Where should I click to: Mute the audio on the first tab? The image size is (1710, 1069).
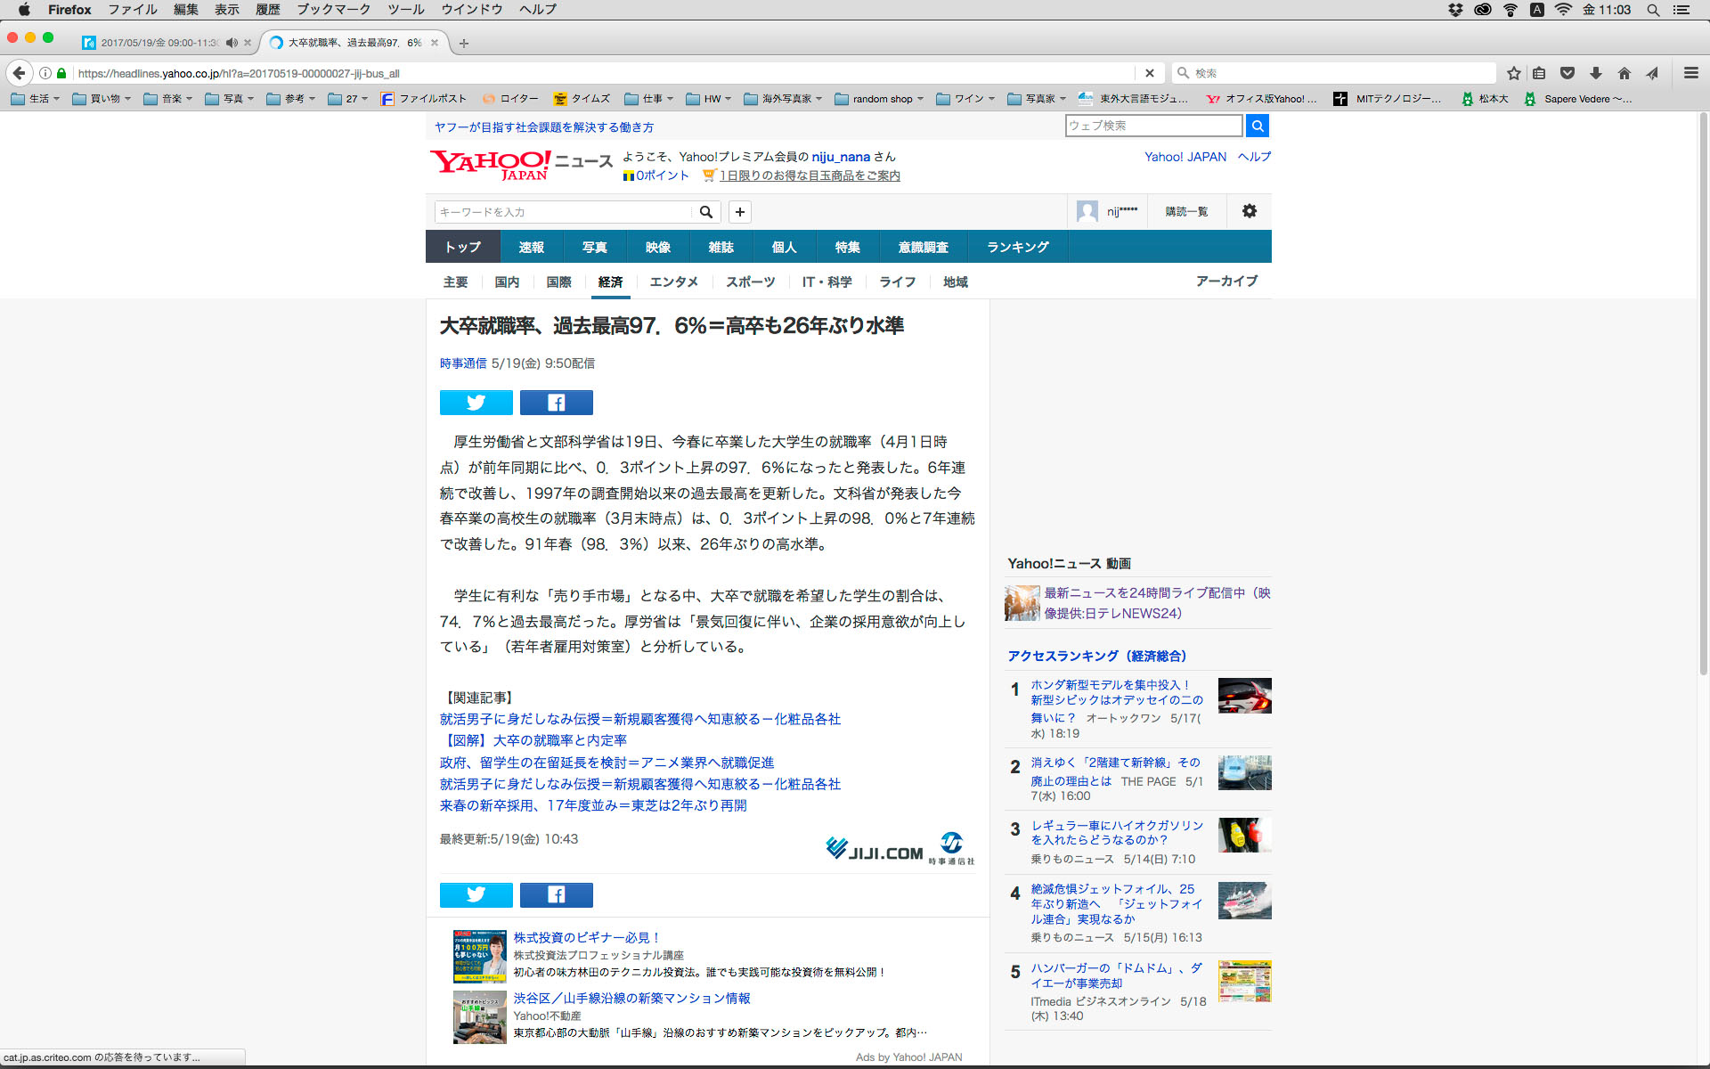click(232, 43)
